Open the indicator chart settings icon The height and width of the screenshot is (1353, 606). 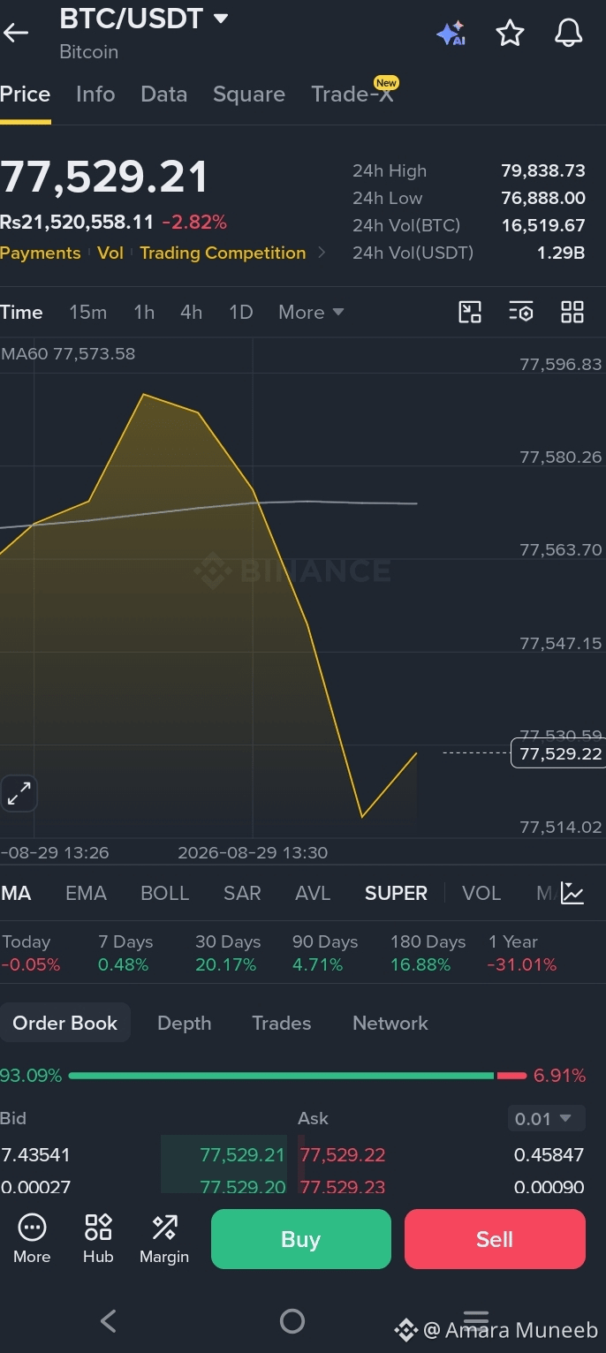pyautogui.click(x=572, y=893)
